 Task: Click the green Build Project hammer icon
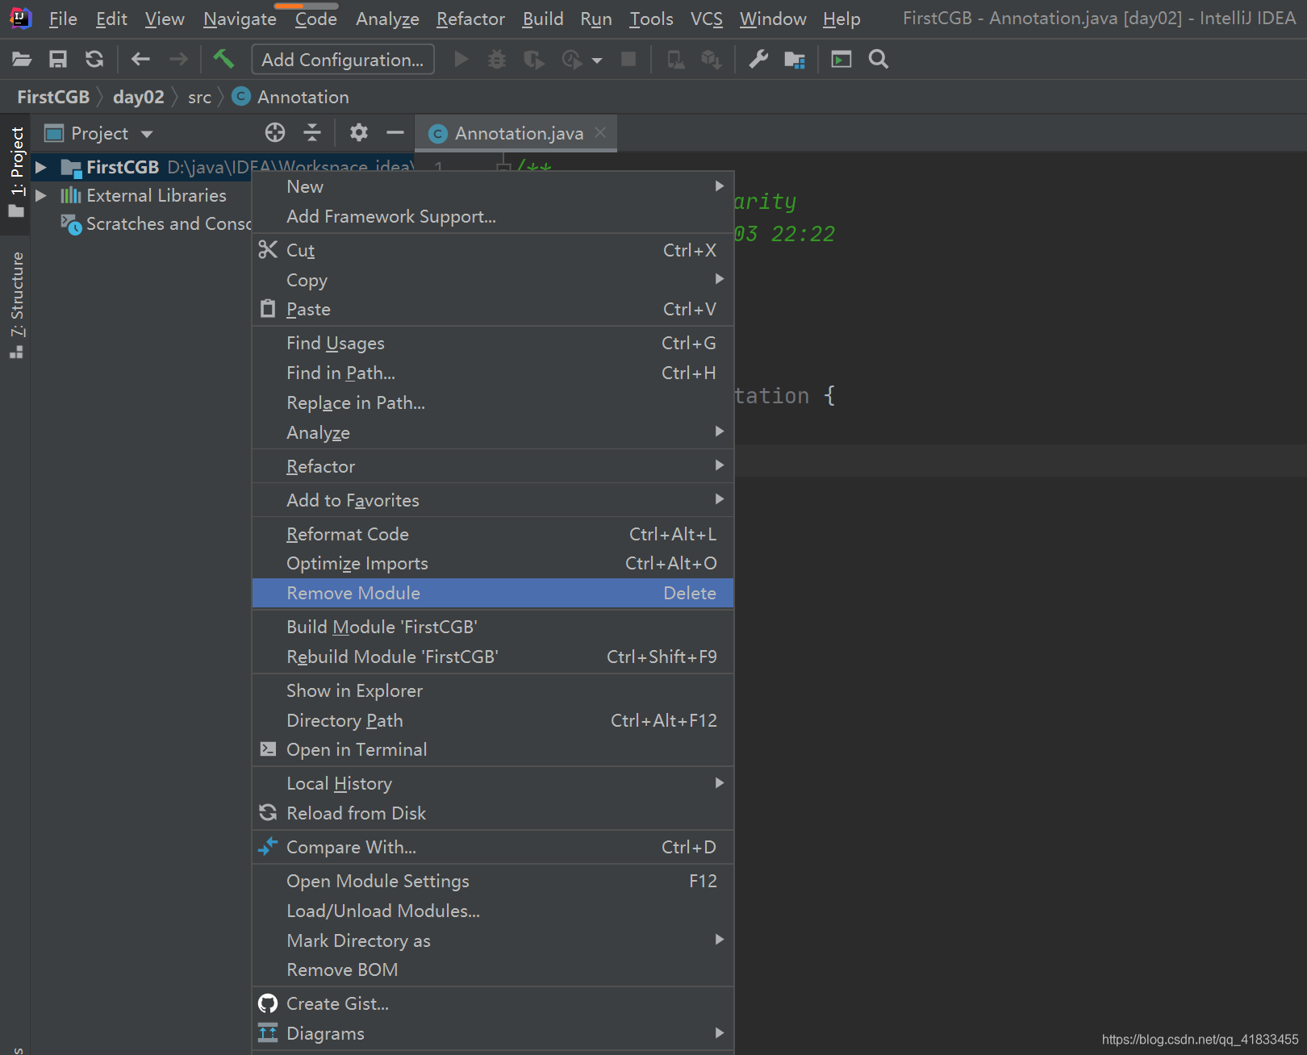(x=223, y=58)
